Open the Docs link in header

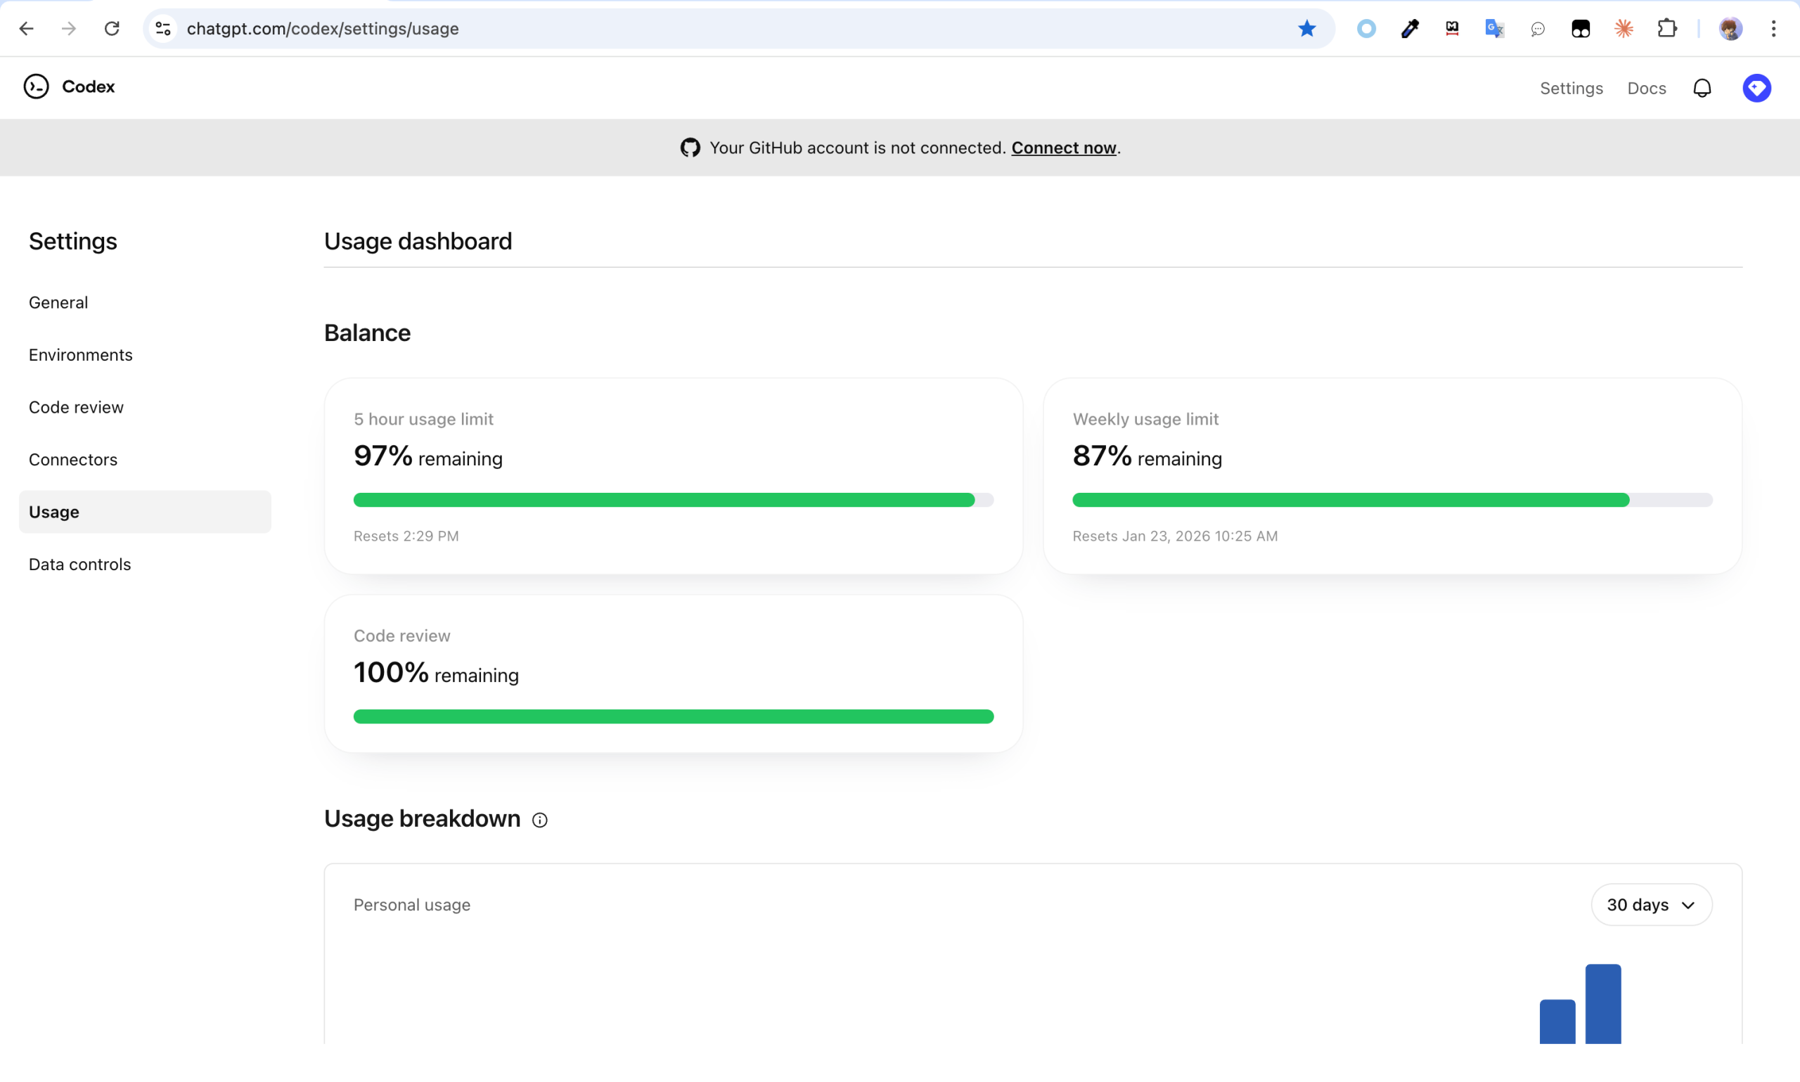pyautogui.click(x=1646, y=88)
